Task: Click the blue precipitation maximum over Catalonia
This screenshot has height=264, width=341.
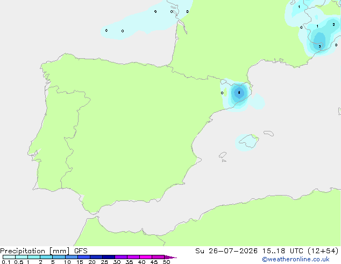Action: [239, 93]
